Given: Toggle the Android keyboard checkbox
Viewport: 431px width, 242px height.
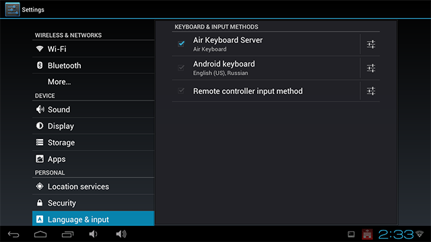Looking at the screenshot, I should tap(181, 67).
